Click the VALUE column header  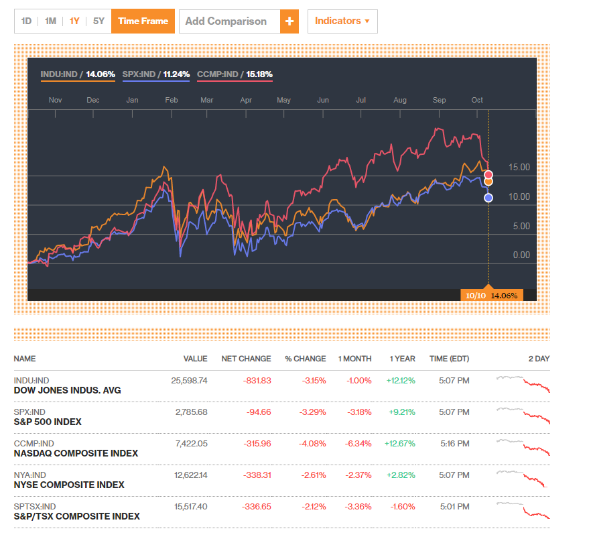(x=195, y=359)
